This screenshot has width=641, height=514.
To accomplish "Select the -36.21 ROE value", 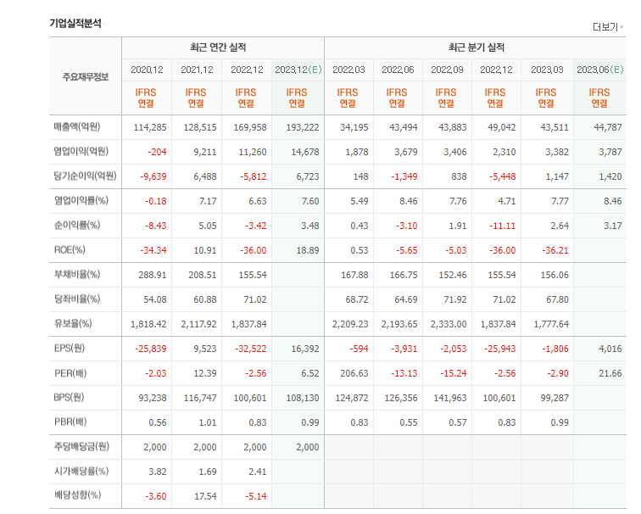I will [555, 250].
